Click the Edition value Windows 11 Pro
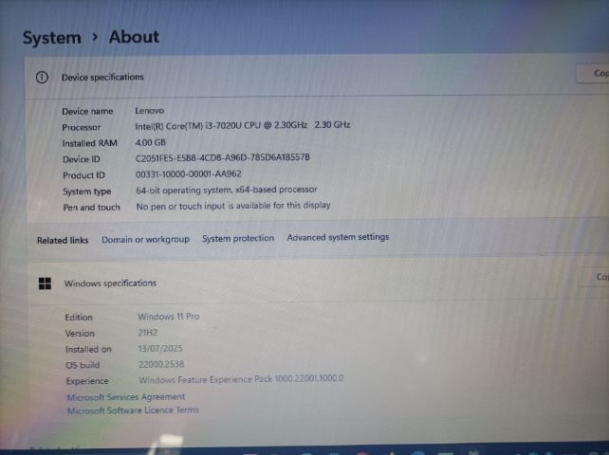 point(169,317)
